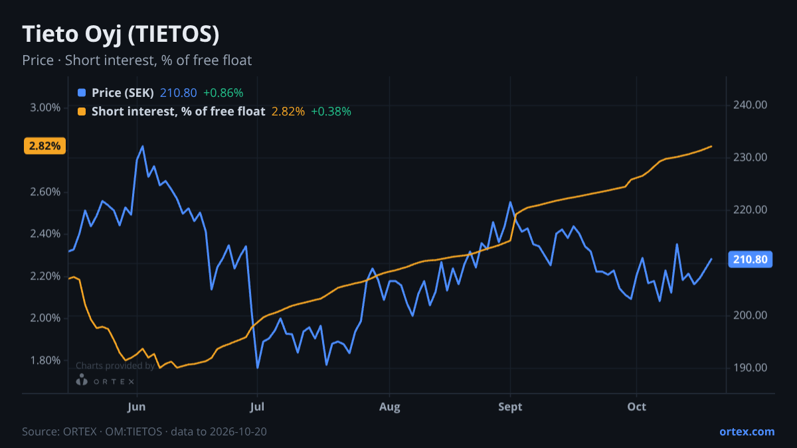
Task: Click the Aug label on the time axis
Action: tap(390, 406)
